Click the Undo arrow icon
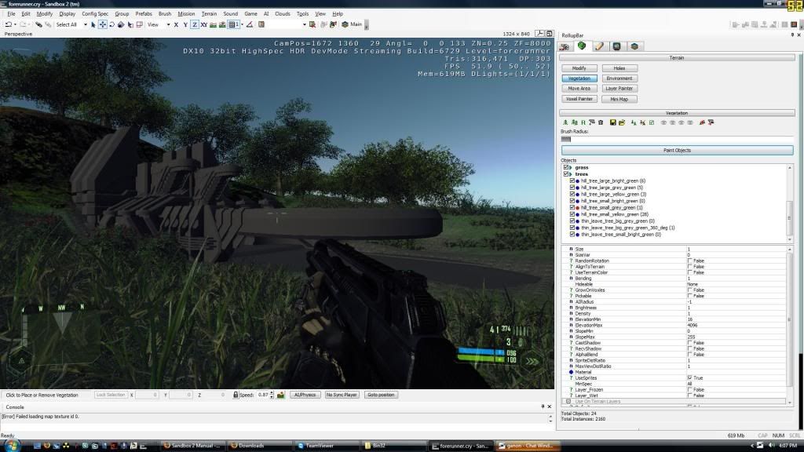Image resolution: width=804 pixels, height=452 pixels. tap(8, 24)
